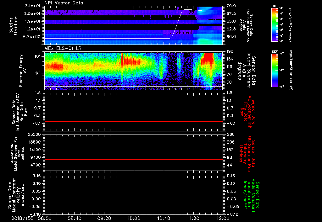Image resolution: width=322 pixels, height=222 pixels.
Task: Click the '2018/155' date label
Action: [x=22, y=218]
